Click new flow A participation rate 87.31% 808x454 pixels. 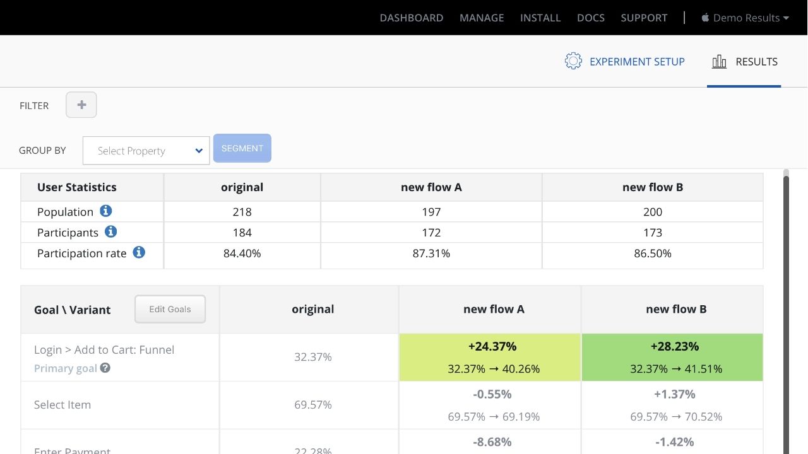[431, 253]
